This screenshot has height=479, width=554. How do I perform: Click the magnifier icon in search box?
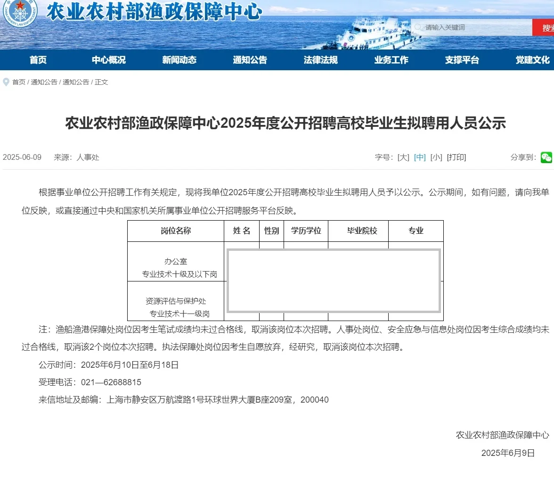[x=418, y=27]
